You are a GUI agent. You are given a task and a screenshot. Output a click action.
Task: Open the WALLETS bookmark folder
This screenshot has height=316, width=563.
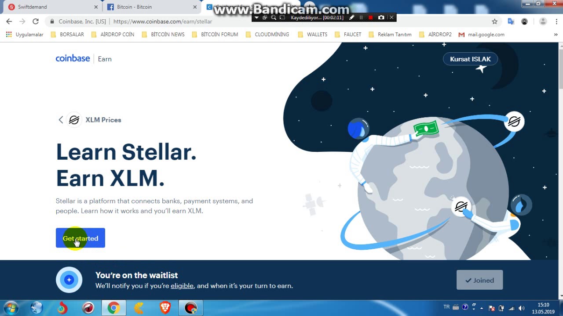point(313,34)
